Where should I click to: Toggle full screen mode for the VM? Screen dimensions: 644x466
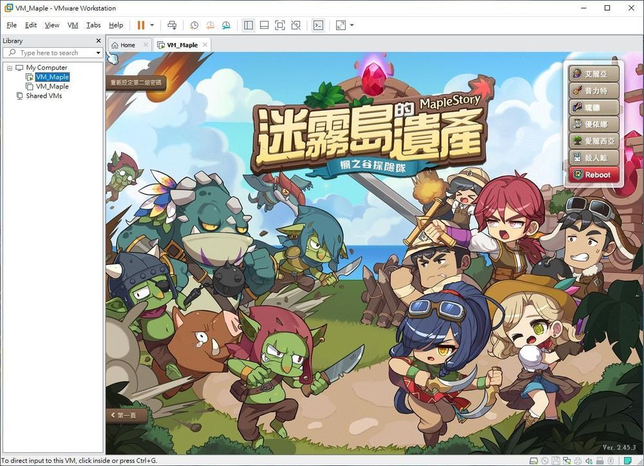coord(279,25)
